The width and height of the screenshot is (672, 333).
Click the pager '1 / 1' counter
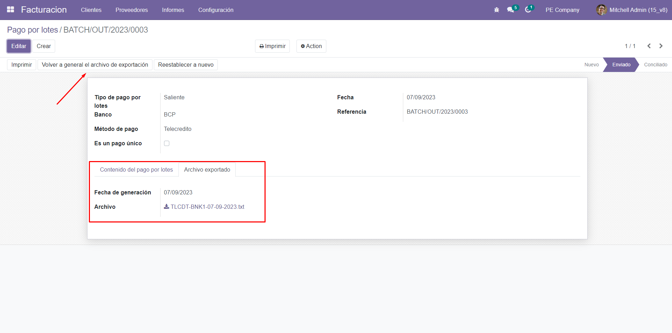click(630, 46)
